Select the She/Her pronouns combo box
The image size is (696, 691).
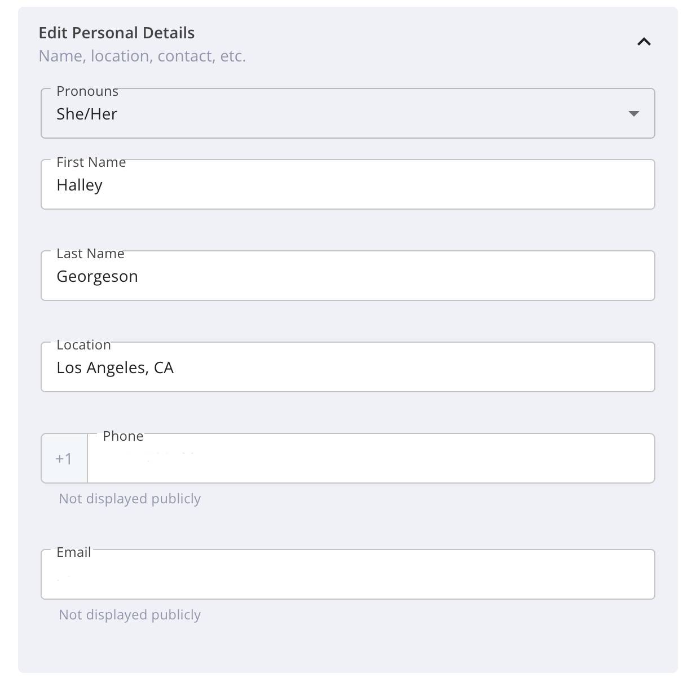[348, 113]
